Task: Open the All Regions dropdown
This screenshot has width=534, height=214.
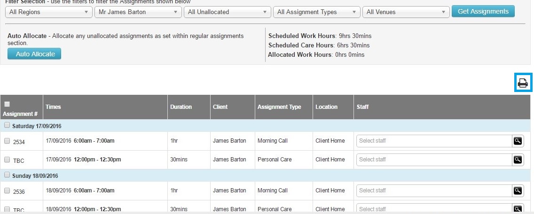Action: pos(49,12)
